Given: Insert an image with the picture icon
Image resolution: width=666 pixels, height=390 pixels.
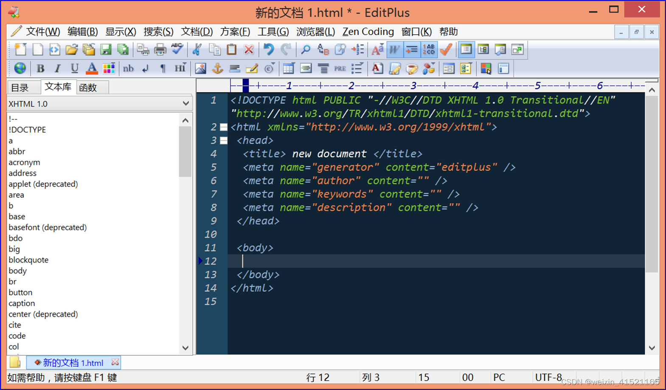Looking at the screenshot, I should tap(200, 68).
